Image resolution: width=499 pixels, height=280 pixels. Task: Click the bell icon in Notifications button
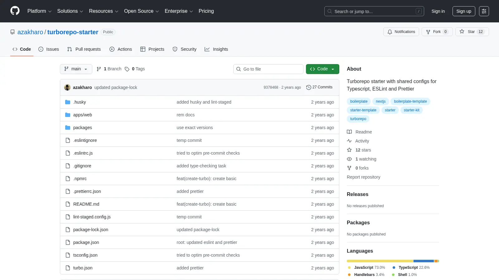390,32
